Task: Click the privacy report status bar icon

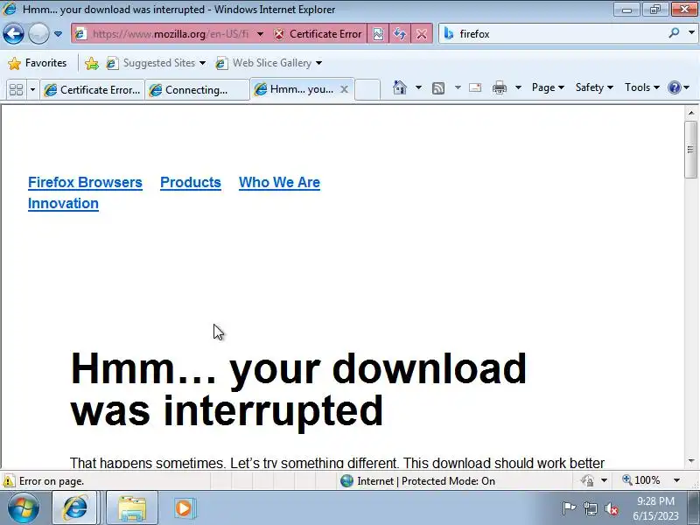Action: (587, 480)
